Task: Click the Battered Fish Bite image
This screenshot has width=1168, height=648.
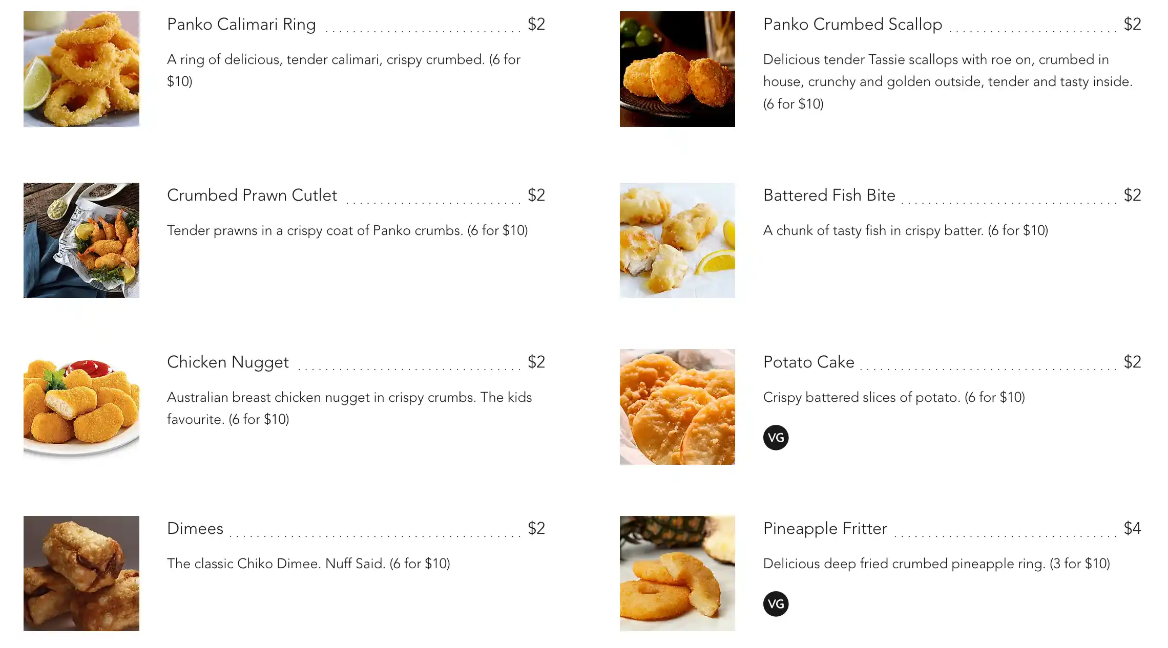Action: (677, 240)
